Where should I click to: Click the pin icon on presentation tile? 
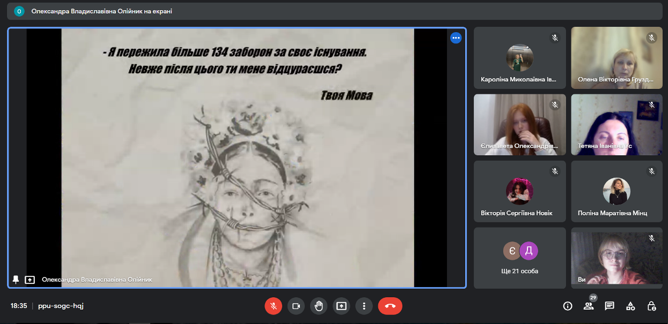click(x=16, y=280)
